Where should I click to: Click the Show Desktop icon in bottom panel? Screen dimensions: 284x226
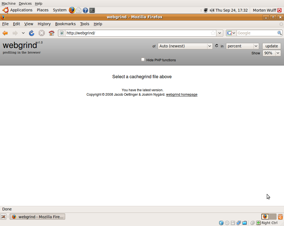tap(3, 217)
